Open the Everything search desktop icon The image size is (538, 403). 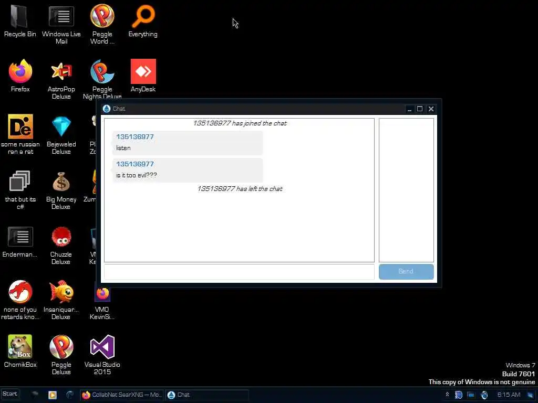pyautogui.click(x=143, y=21)
